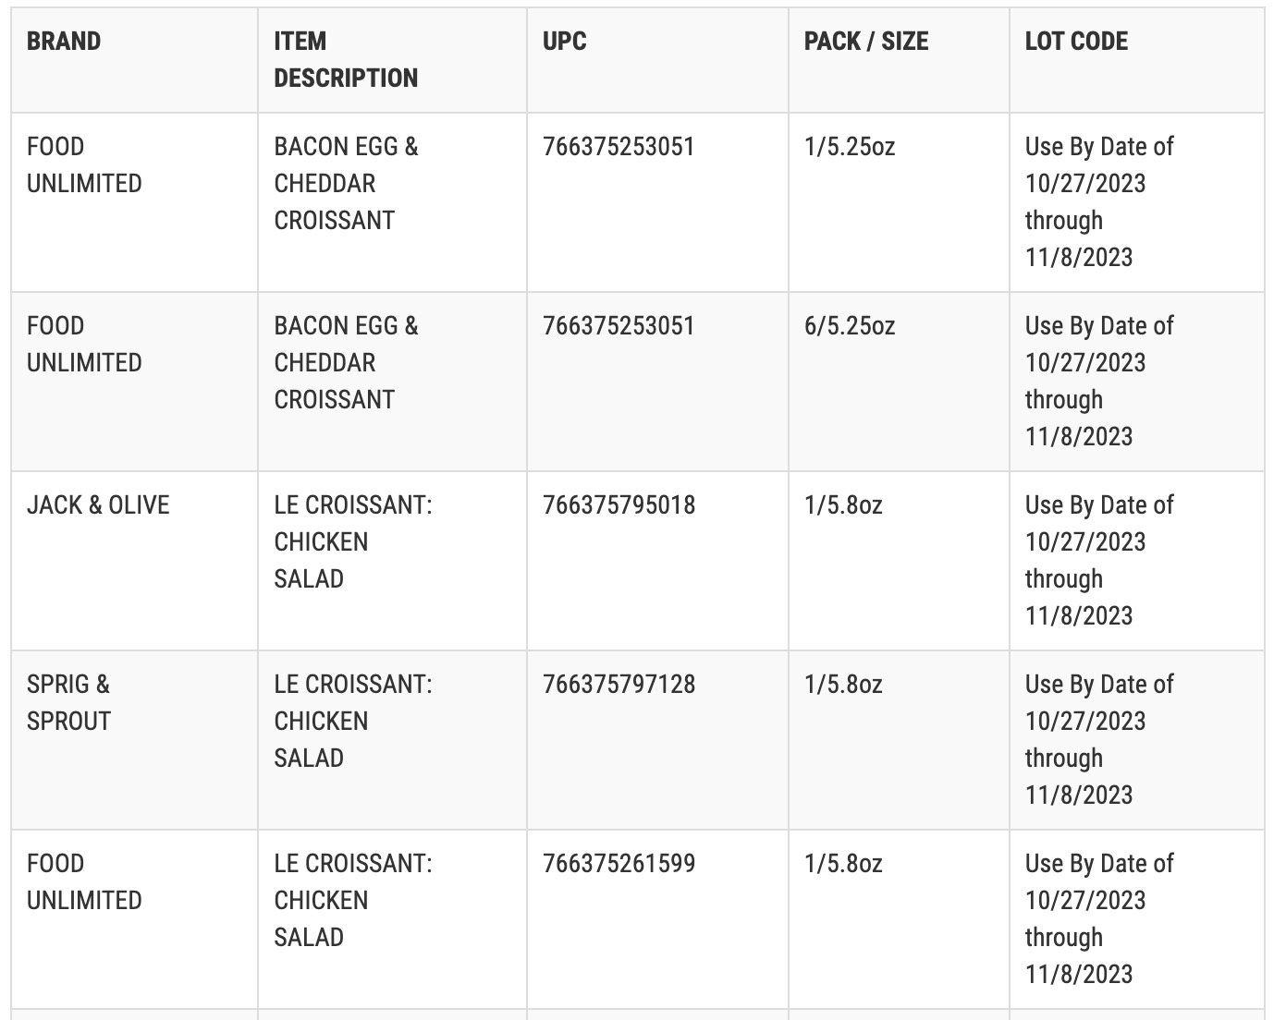The image size is (1274, 1020).
Task: Click first BACON EGG & CHEDDAR CROISSANT description
Action: [x=392, y=202]
